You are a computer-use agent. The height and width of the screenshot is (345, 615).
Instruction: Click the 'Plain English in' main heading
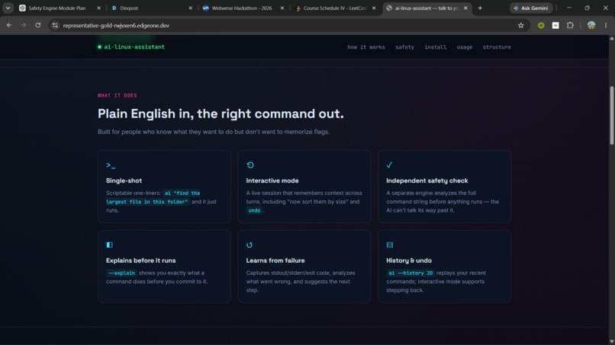(221, 113)
